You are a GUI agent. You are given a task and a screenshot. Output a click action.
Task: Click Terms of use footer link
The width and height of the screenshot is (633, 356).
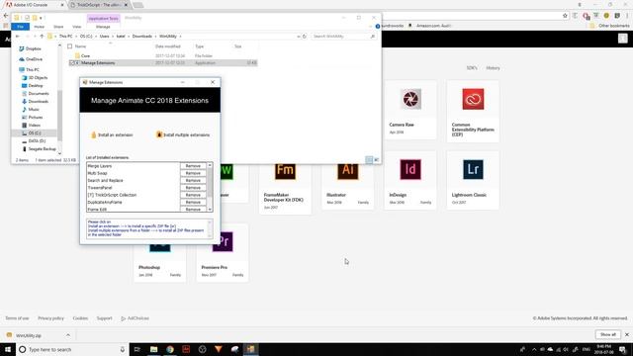point(17,318)
